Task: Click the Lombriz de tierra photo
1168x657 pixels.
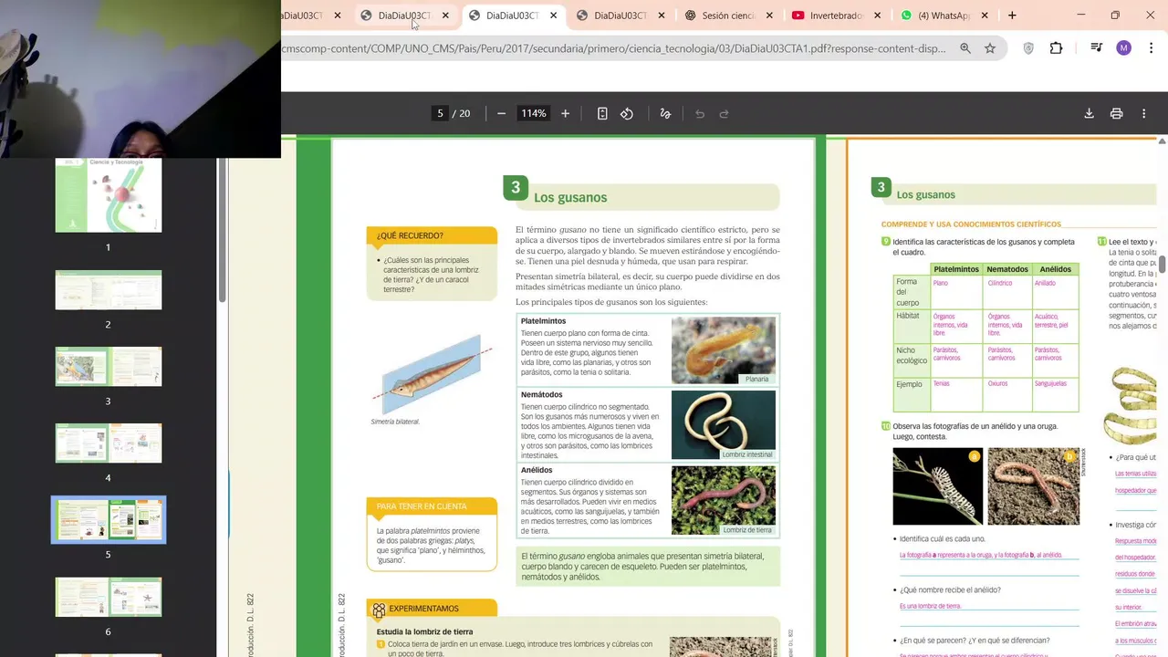Action: coord(724,501)
